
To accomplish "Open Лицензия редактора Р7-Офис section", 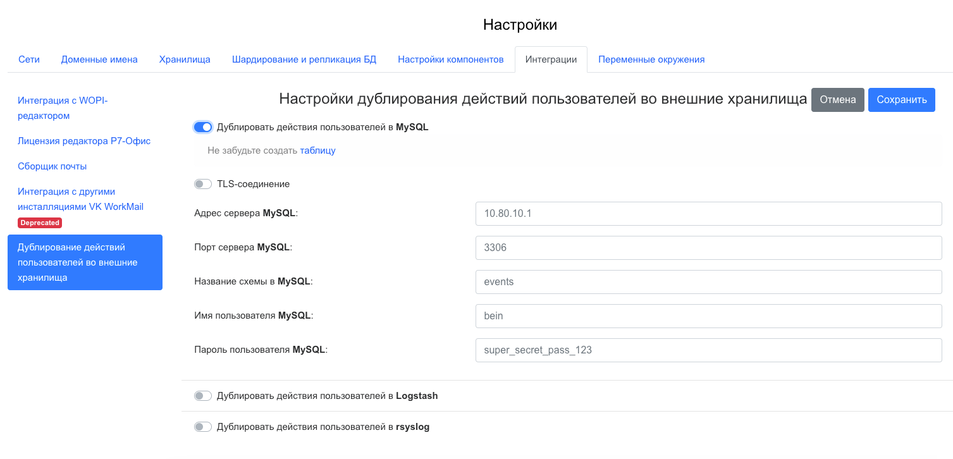I will [84, 141].
